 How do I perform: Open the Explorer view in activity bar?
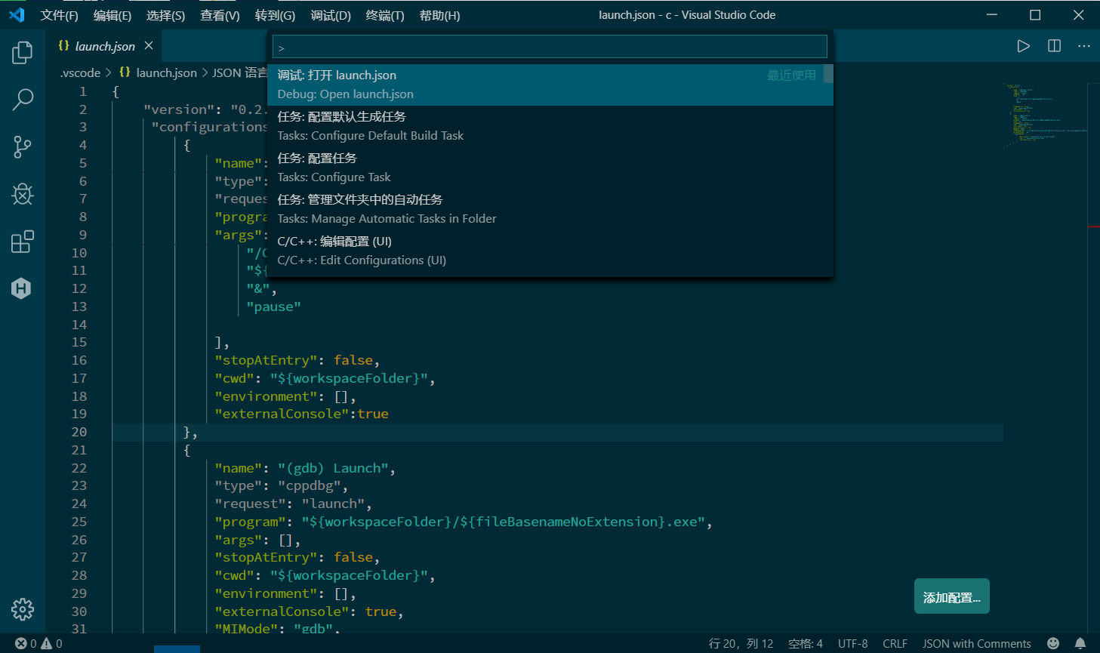(23, 52)
